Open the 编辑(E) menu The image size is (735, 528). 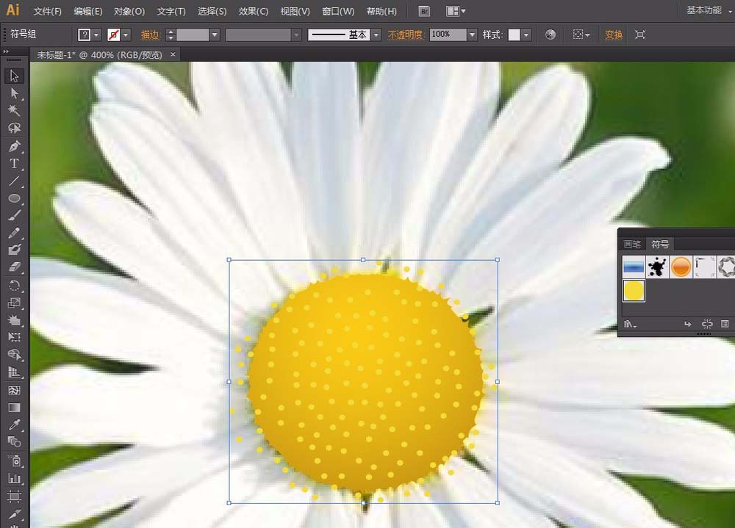(x=87, y=11)
